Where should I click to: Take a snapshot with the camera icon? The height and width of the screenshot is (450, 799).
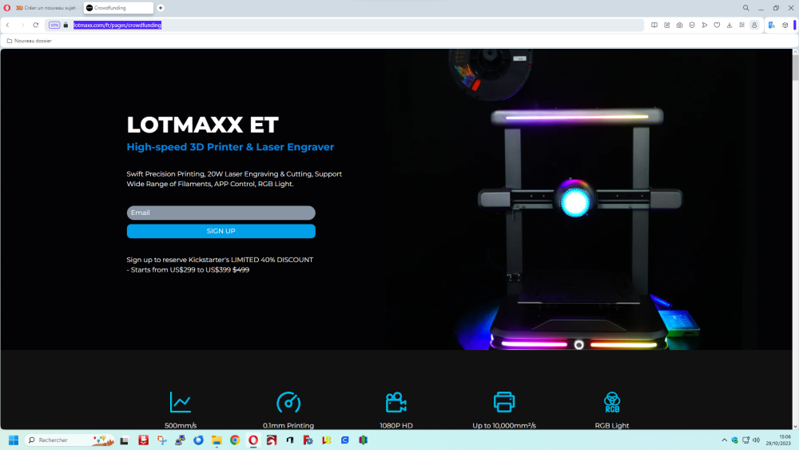679,25
